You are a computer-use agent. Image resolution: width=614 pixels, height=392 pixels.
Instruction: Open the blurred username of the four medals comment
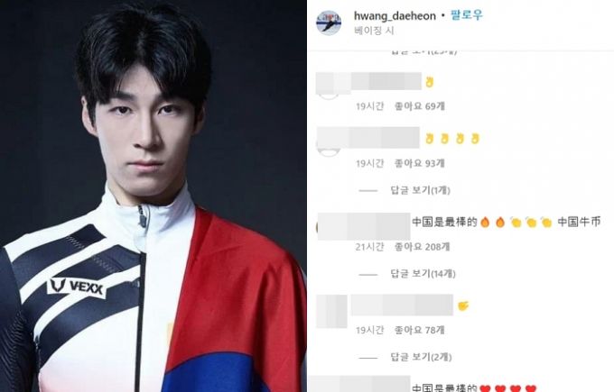(386, 137)
